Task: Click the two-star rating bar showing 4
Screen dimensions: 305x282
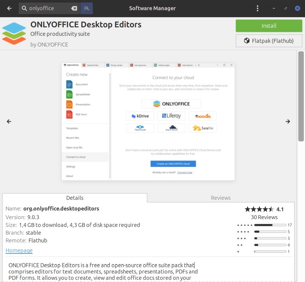Action: click(270, 245)
